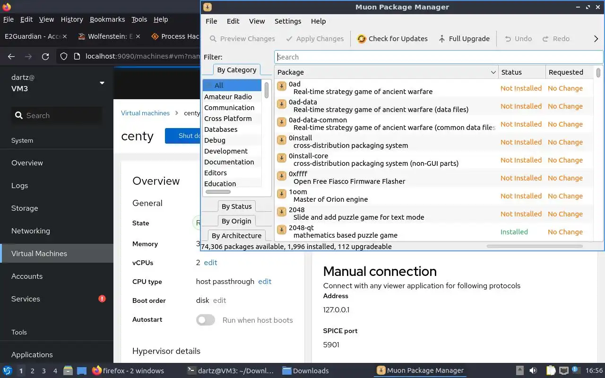605x378 pixels.
Task: Open Storage in Cockpit sidebar
Action: [x=57, y=208]
